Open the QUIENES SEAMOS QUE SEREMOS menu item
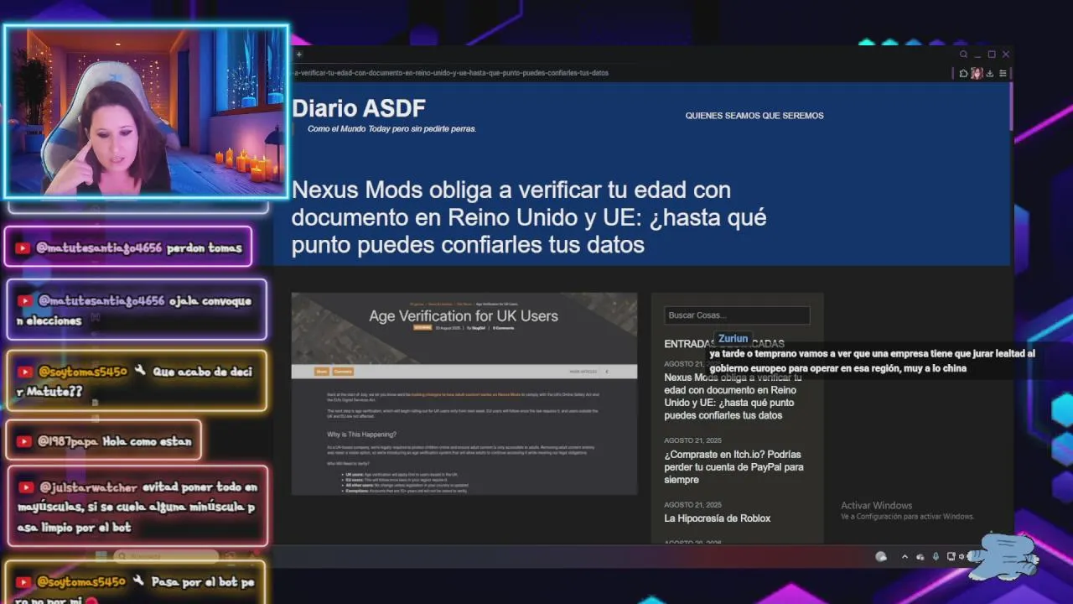This screenshot has width=1073, height=604. click(x=754, y=116)
